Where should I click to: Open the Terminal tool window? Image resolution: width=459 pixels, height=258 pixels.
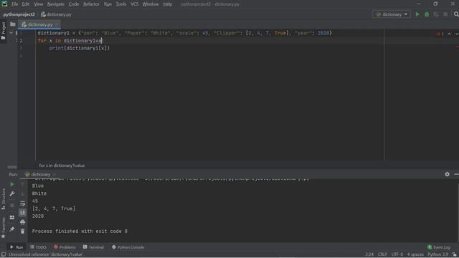point(93,247)
